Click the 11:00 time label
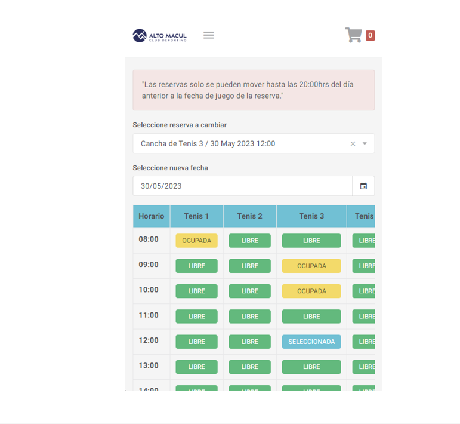Viewport: 460px width, 424px height. (149, 315)
